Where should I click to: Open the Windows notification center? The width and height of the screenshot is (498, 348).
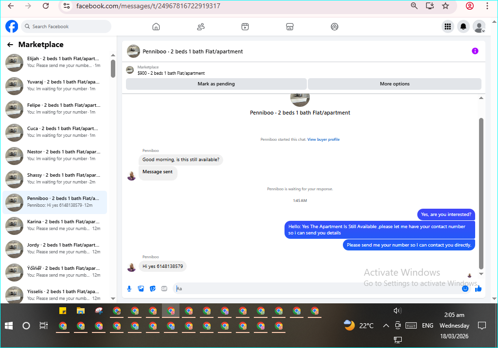(x=482, y=326)
